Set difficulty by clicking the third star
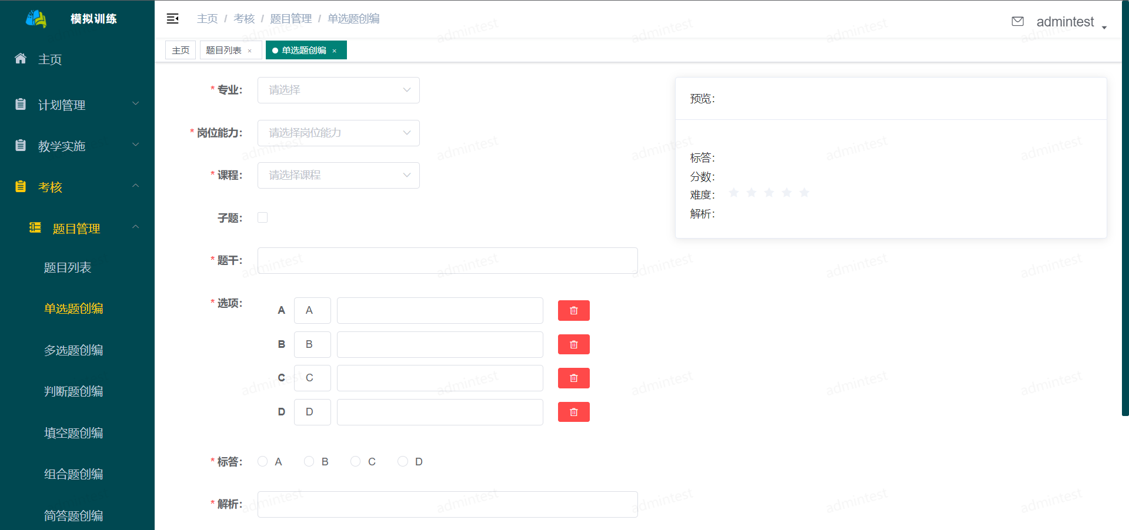 (769, 193)
